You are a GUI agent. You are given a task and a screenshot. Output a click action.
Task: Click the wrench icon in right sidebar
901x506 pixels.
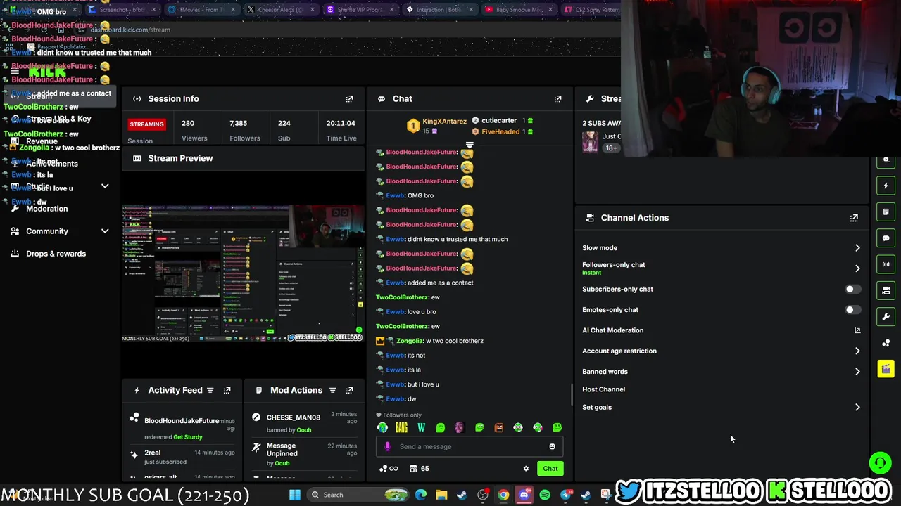point(886,316)
